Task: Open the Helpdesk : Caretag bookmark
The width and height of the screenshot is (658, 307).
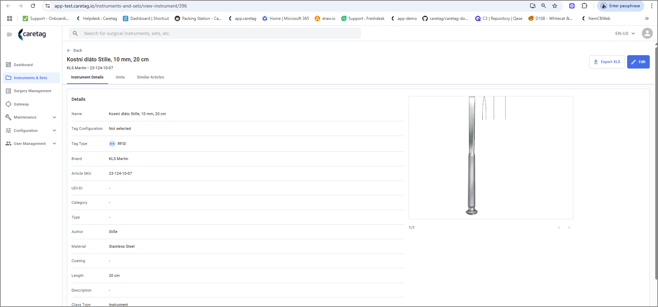Action: 96,19
